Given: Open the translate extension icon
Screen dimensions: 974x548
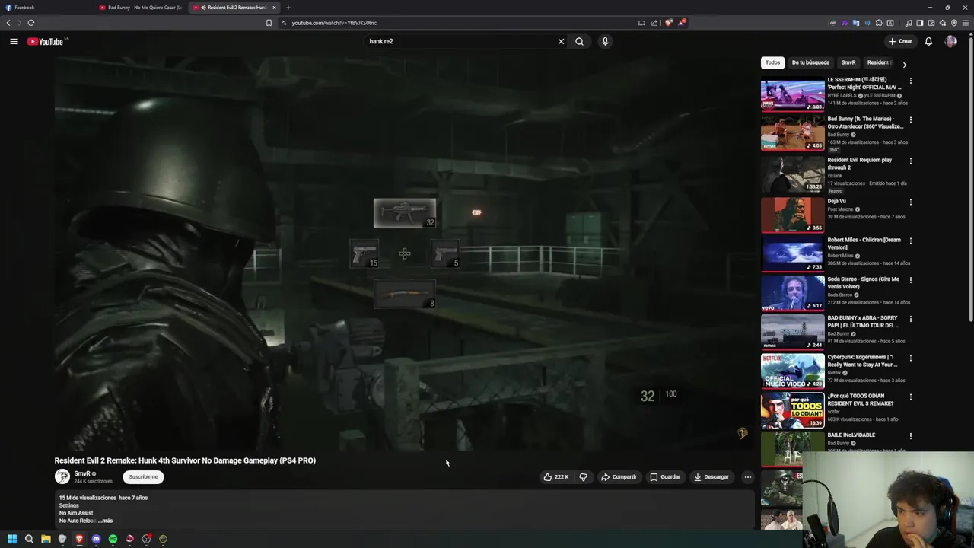Looking at the screenshot, I should click(x=856, y=23).
